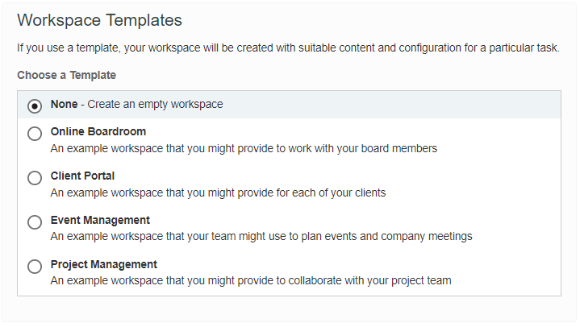Click the bold "None" label text
The image size is (580, 327).
(x=64, y=105)
